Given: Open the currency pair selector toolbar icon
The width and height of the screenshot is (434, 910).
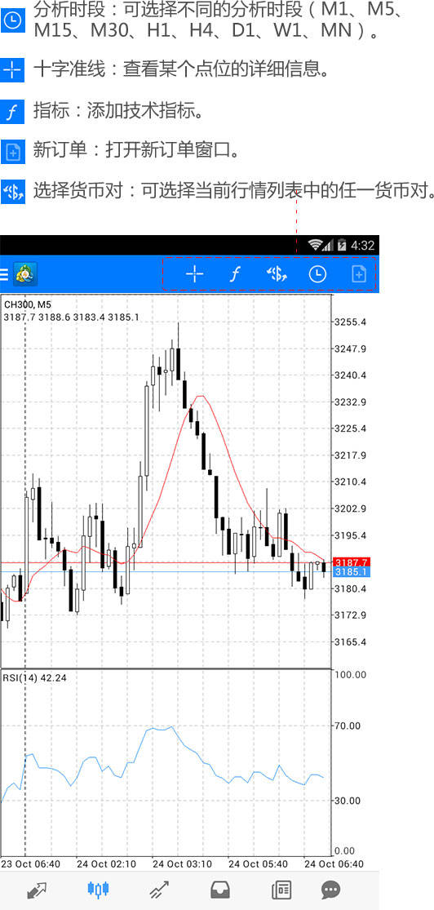Looking at the screenshot, I should pos(277,274).
